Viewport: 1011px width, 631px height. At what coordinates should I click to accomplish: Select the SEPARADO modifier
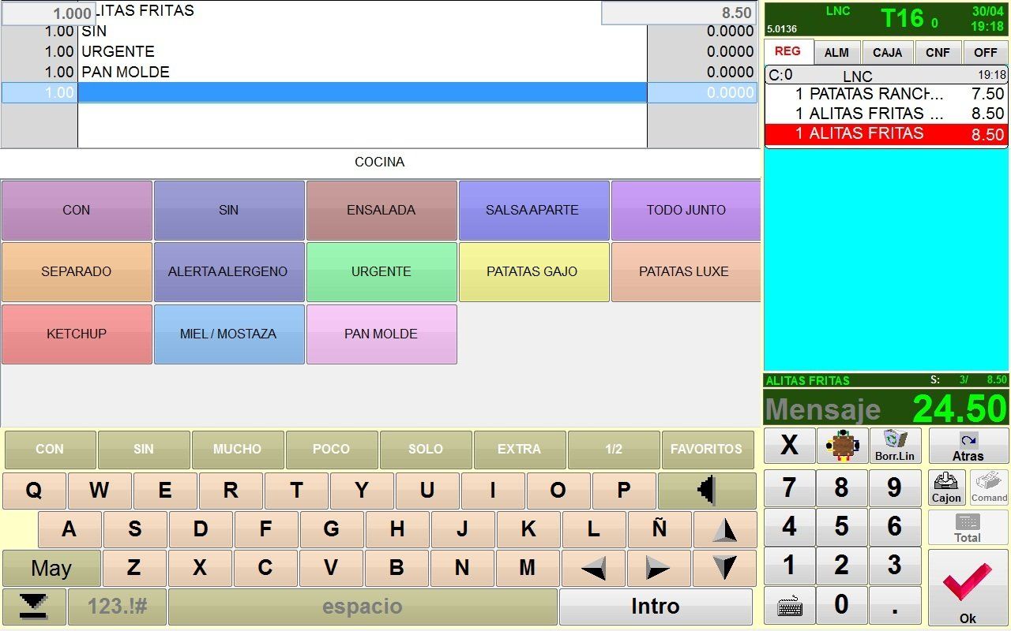pyautogui.click(x=77, y=271)
